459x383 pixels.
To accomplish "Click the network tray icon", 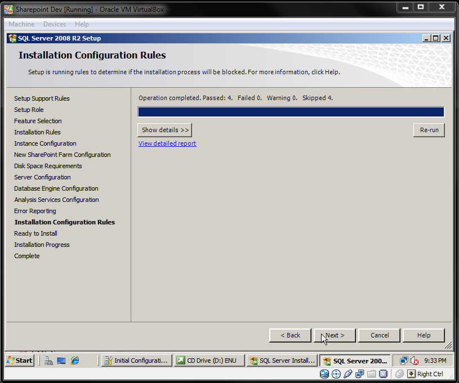I will click(x=404, y=361).
